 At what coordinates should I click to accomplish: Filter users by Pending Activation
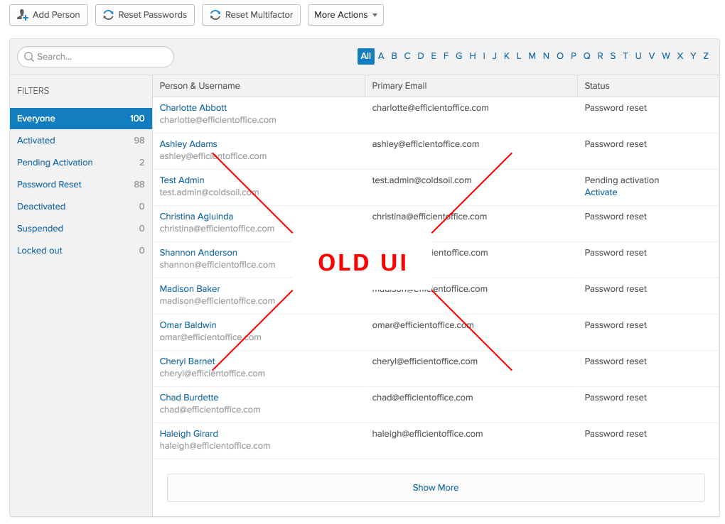tap(54, 163)
